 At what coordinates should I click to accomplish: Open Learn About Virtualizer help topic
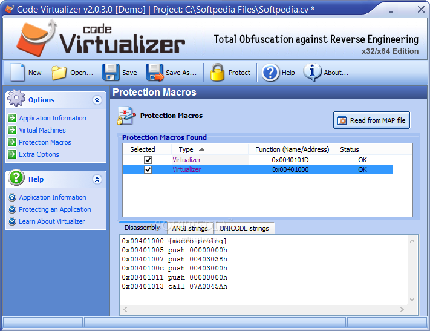point(52,221)
